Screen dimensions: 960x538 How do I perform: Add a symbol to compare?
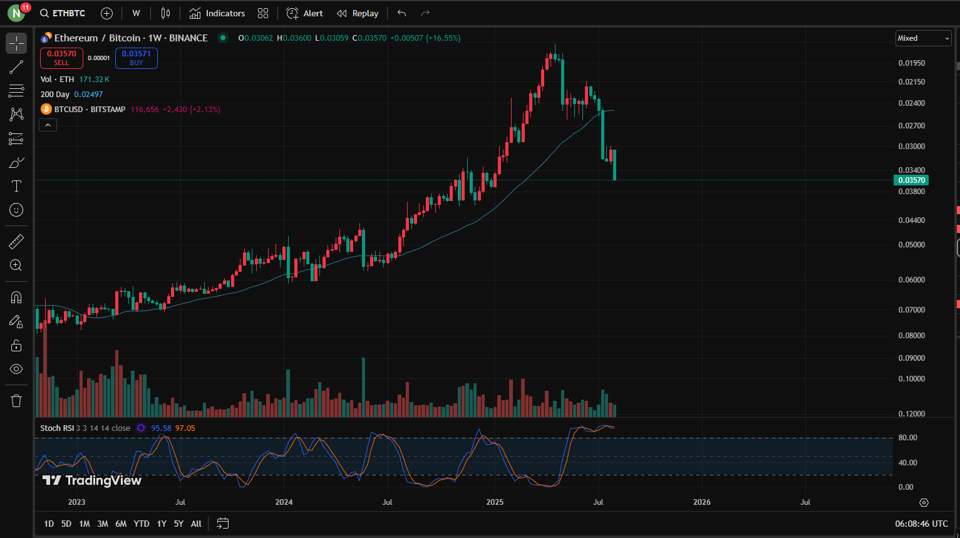coord(106,13)
